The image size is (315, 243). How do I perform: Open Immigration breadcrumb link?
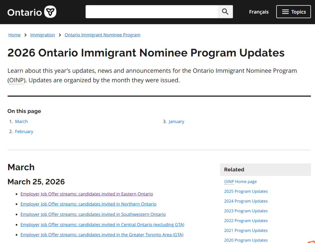pos(43,35)
